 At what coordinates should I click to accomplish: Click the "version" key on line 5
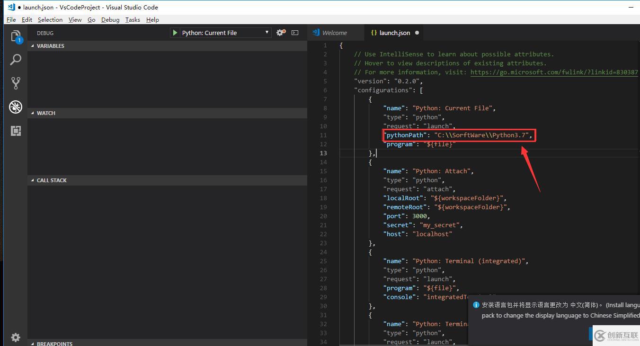point(370,81)
